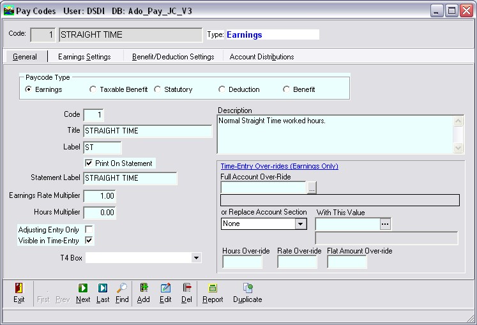477x325 pixels.
Task: Click the disabled First record button
Action: click(43, 299)
